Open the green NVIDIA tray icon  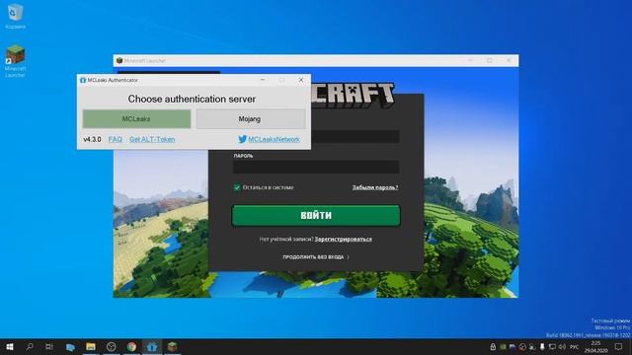tap(503, 347)
